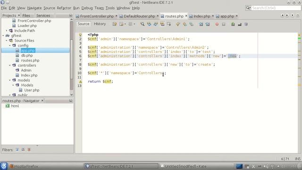Shift line left toolbar icon
The width and height of the screenshot is (302, 170).
[201, 24]
